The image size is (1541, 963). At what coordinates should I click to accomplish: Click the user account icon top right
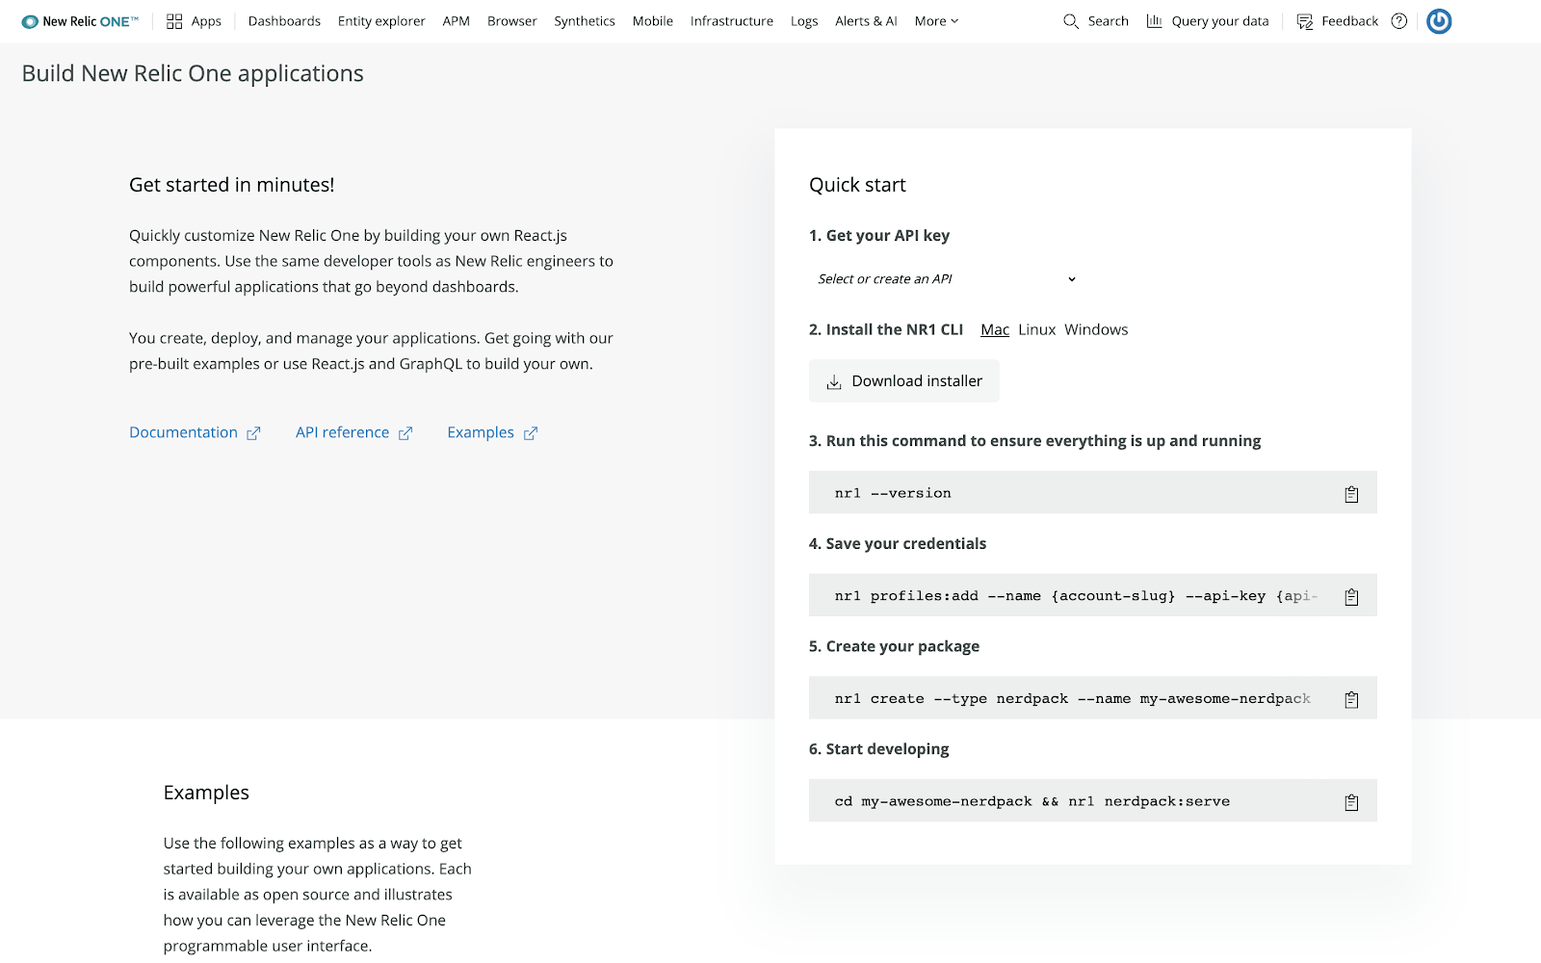1439,20
